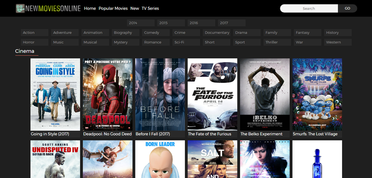Click the NewMoviesOnline camera logo icon
The height and width of the screenshot is (178, 372).
(20, 8)
